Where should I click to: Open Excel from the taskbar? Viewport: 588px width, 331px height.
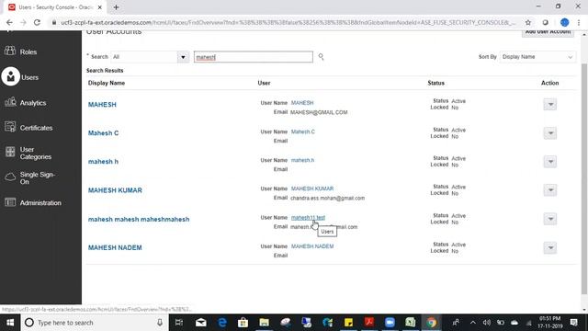point(411,323)
